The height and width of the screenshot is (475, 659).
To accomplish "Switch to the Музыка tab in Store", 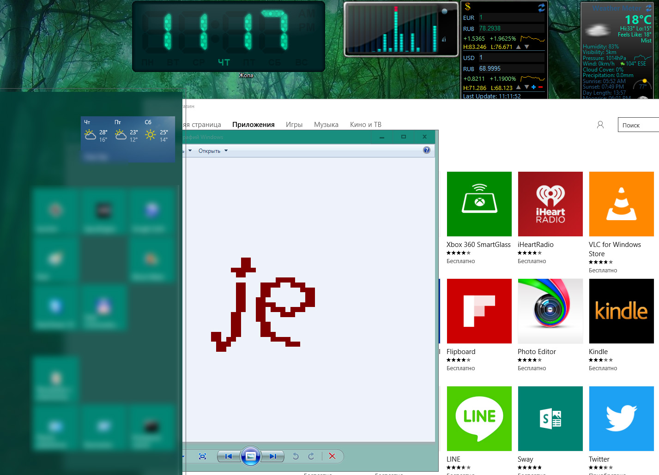I will point(326,125).
